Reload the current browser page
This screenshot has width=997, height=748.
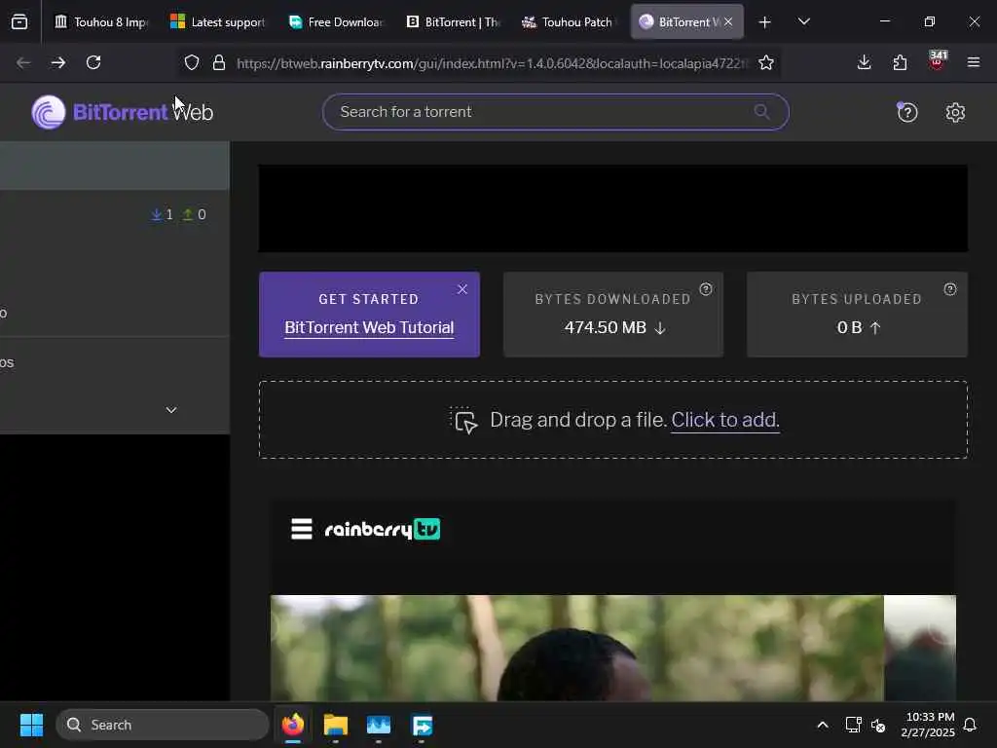pos(93,62)
